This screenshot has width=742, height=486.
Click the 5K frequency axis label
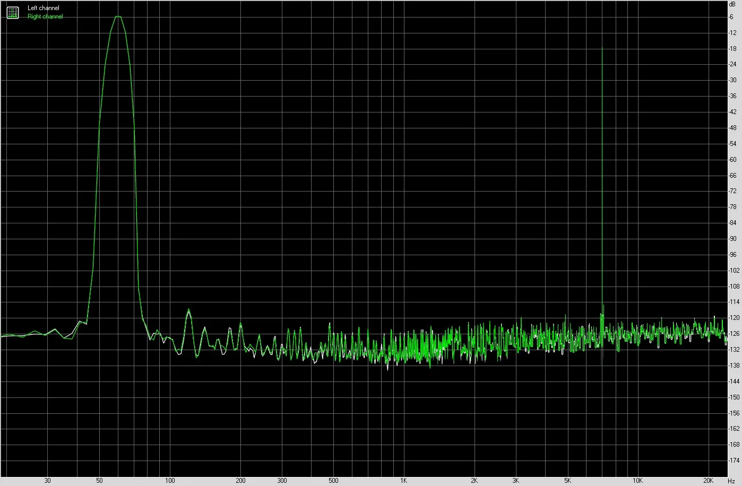(567, 481)
